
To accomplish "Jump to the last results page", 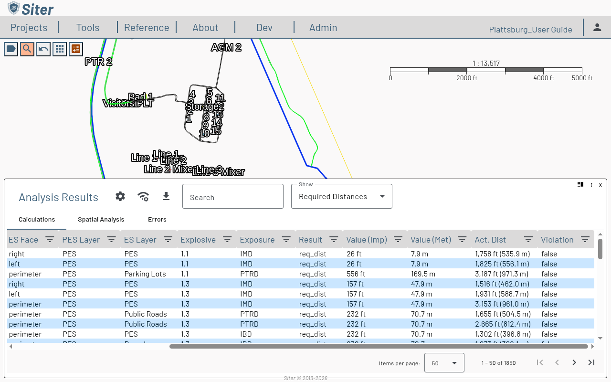I will pyautogui.click(x=591, y=362).
